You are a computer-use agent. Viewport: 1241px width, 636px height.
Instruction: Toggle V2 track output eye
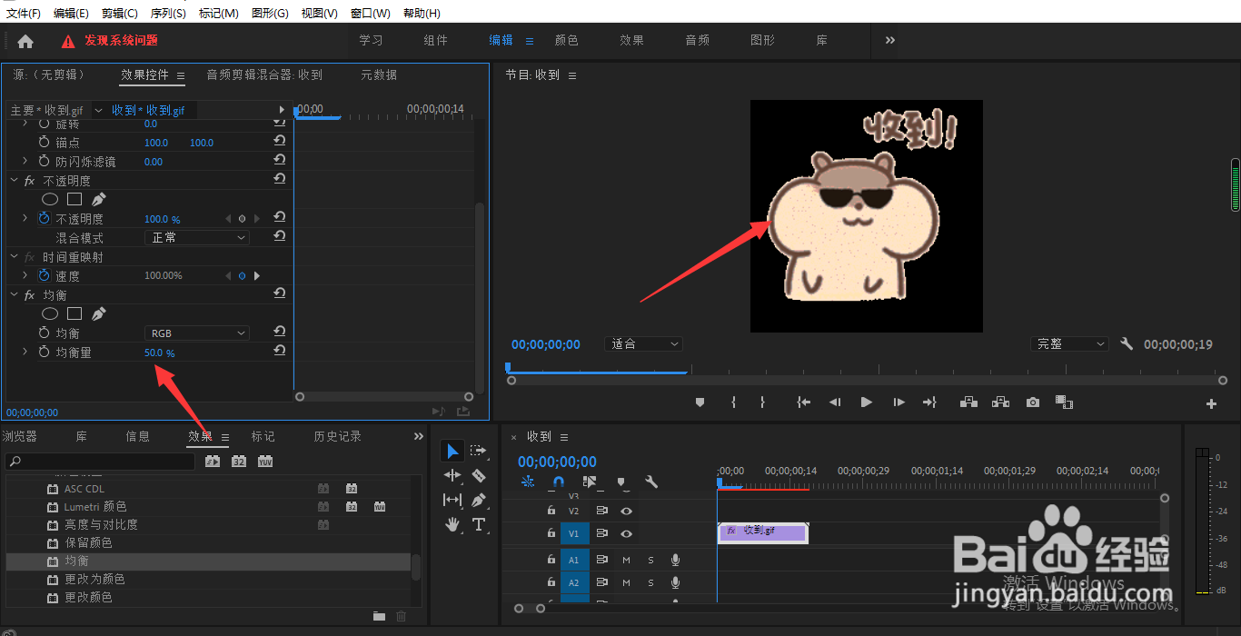tap(626, 511)
